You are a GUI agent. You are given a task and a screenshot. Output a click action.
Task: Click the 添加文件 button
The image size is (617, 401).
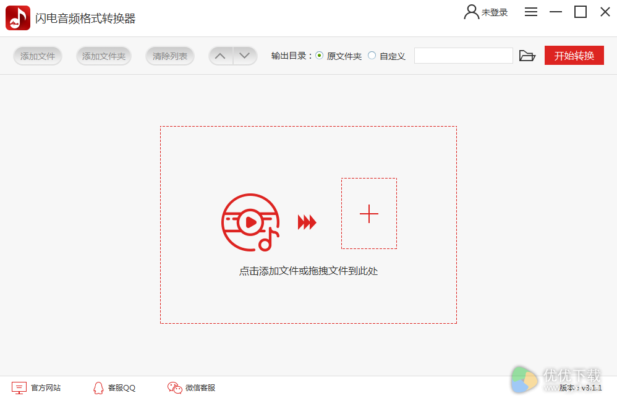coord(37,56)
